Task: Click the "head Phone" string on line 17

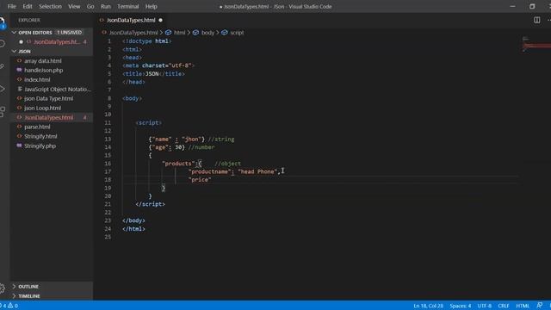Action: (x=257, y=171)
